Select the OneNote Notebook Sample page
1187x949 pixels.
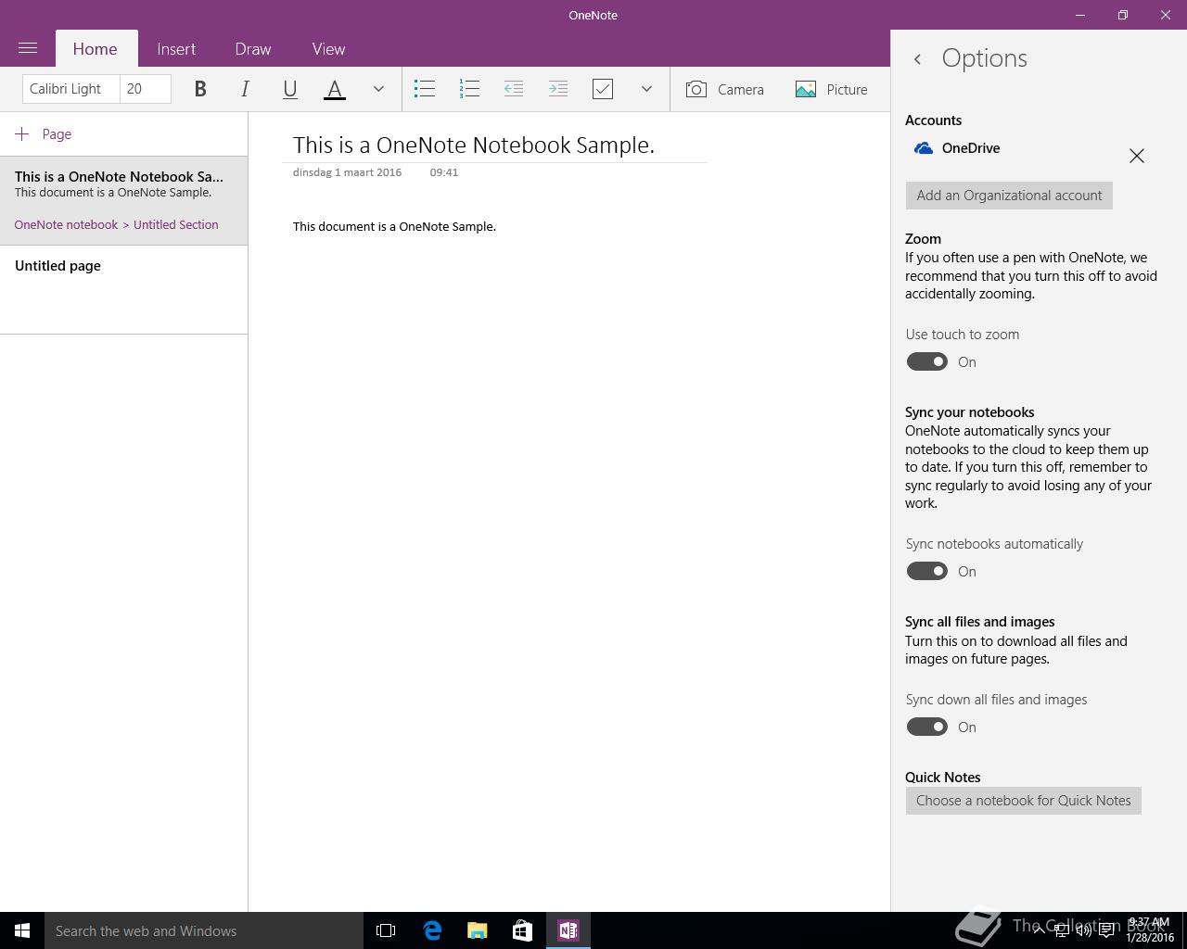(x=123, y=200)
